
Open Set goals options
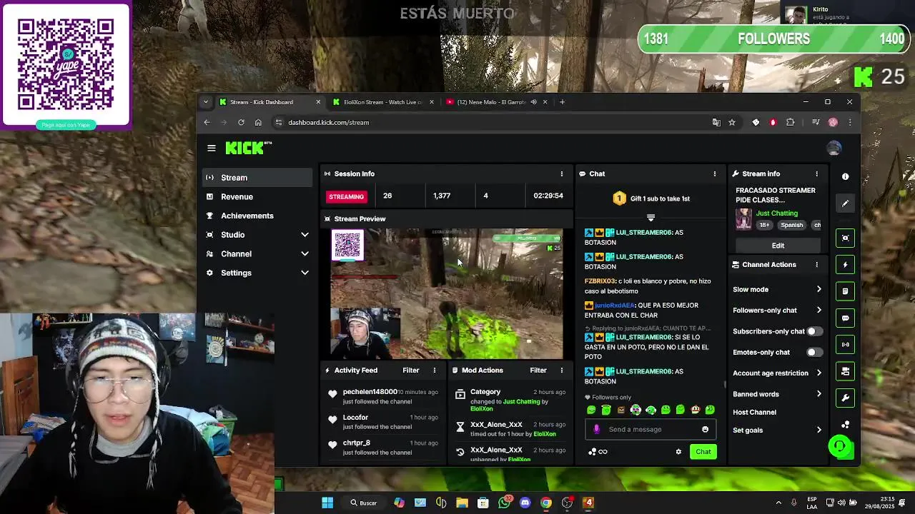[777, 430]
